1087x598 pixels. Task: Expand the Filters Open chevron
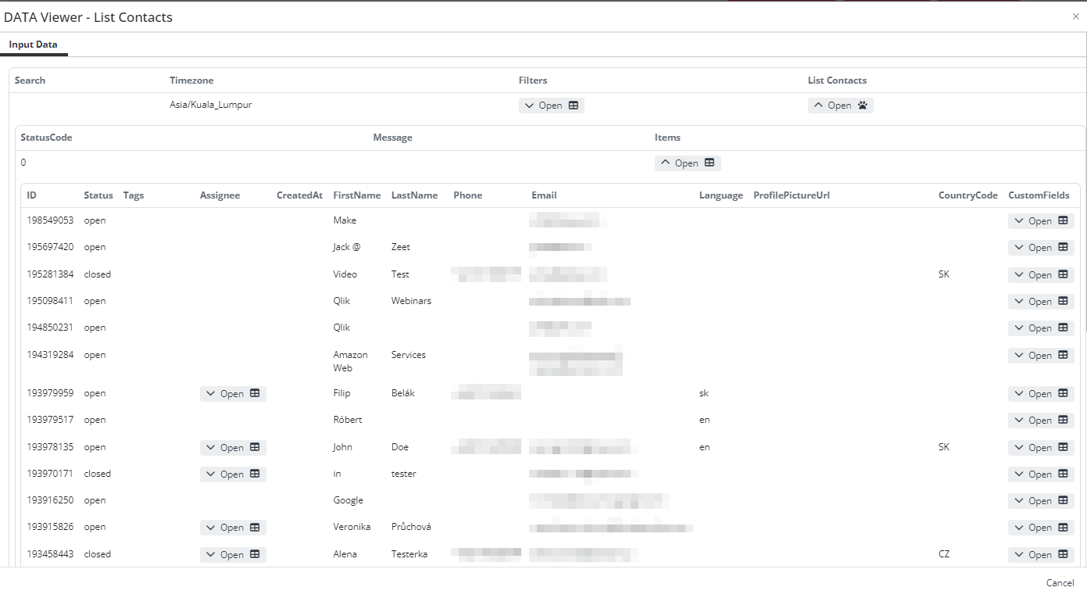click(x=530, y=106)
